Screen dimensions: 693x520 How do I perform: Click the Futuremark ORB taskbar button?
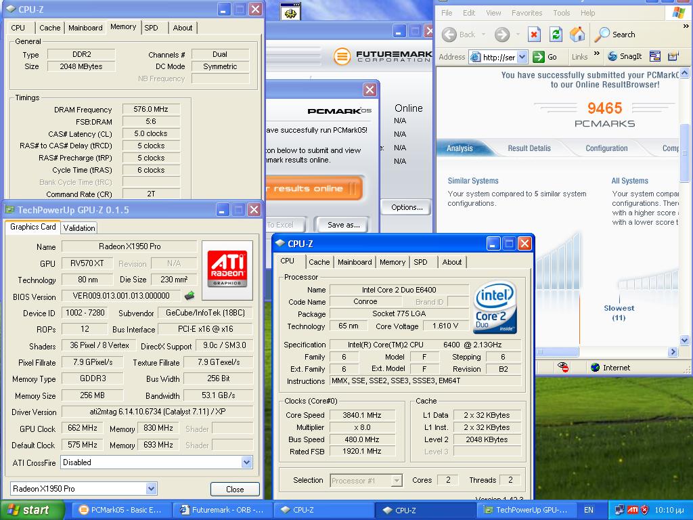[x=221, y=510]
